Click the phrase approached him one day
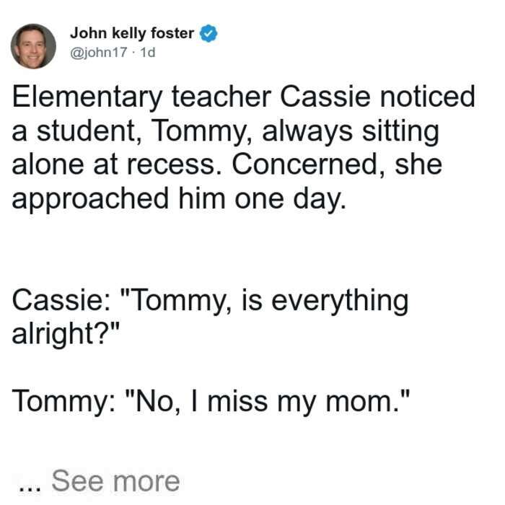Screen dimensions: 505x505 [x=179, y=199]
